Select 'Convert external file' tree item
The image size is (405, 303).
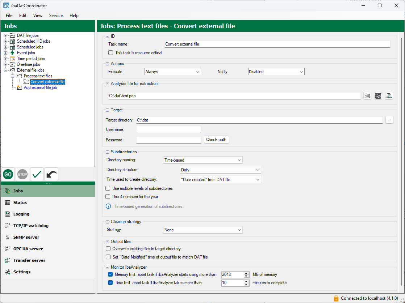click(47, 82)
